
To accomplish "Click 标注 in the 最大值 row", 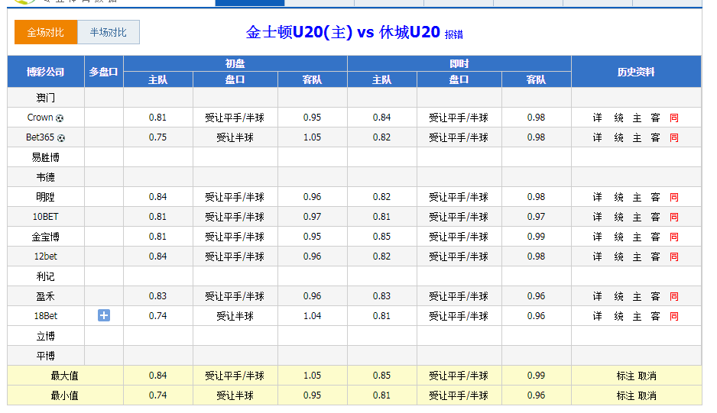I will [625, 376].
